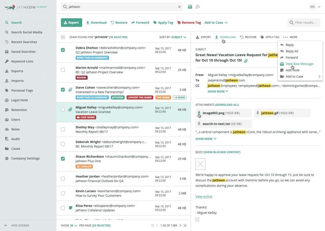Click the attachment paperclip on Miguel Kelley's email
Viewport: 325px width, 231px height.
point(70,109)
